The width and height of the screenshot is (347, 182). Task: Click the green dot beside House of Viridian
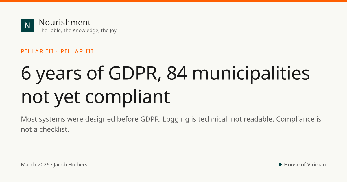(280, 164)
